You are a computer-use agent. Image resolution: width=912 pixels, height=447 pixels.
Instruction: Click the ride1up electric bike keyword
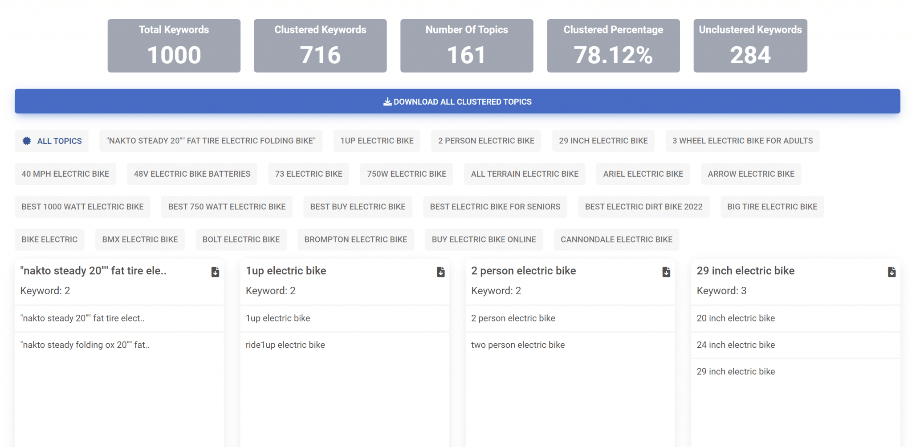click(285, 345)
